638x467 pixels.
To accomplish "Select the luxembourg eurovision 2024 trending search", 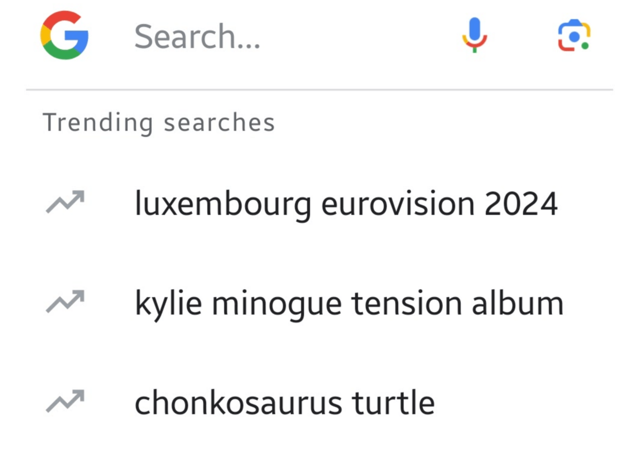I will click(346, 203).
